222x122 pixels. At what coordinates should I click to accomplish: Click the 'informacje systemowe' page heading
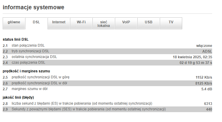click(x=34, y=7)
